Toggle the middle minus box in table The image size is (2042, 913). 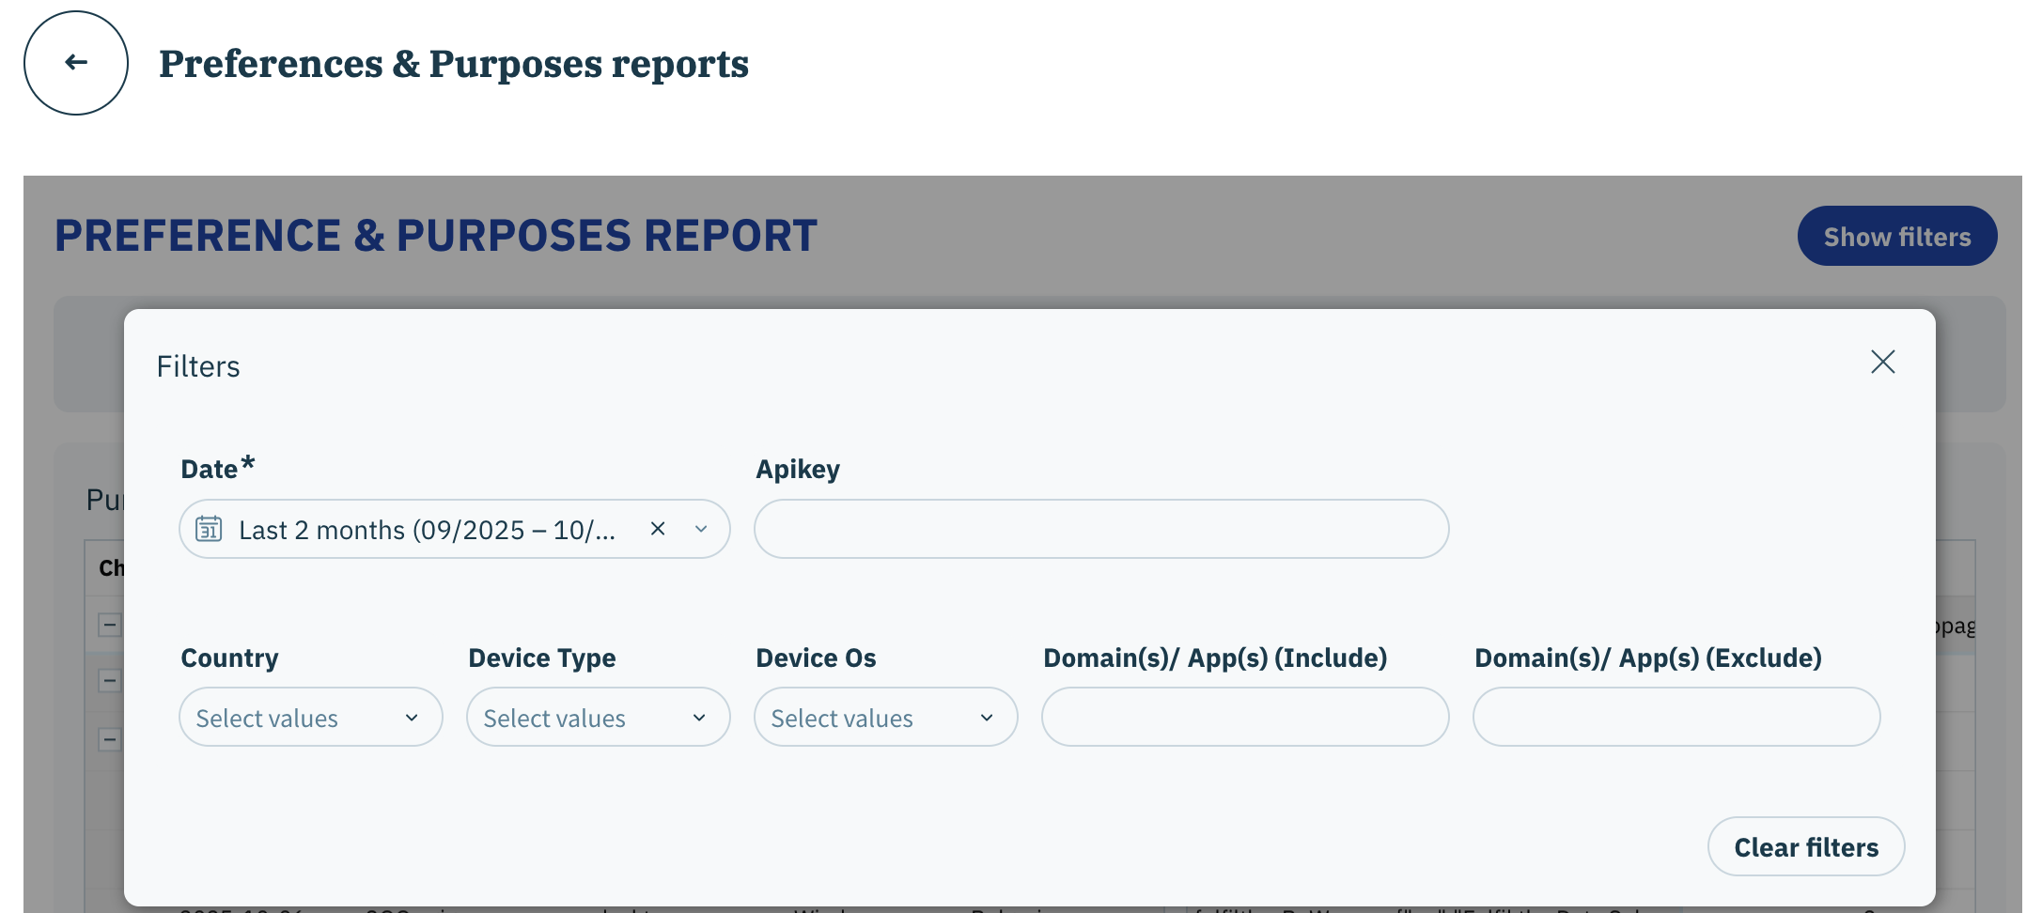pyautogui.click(x=110, y=681)
